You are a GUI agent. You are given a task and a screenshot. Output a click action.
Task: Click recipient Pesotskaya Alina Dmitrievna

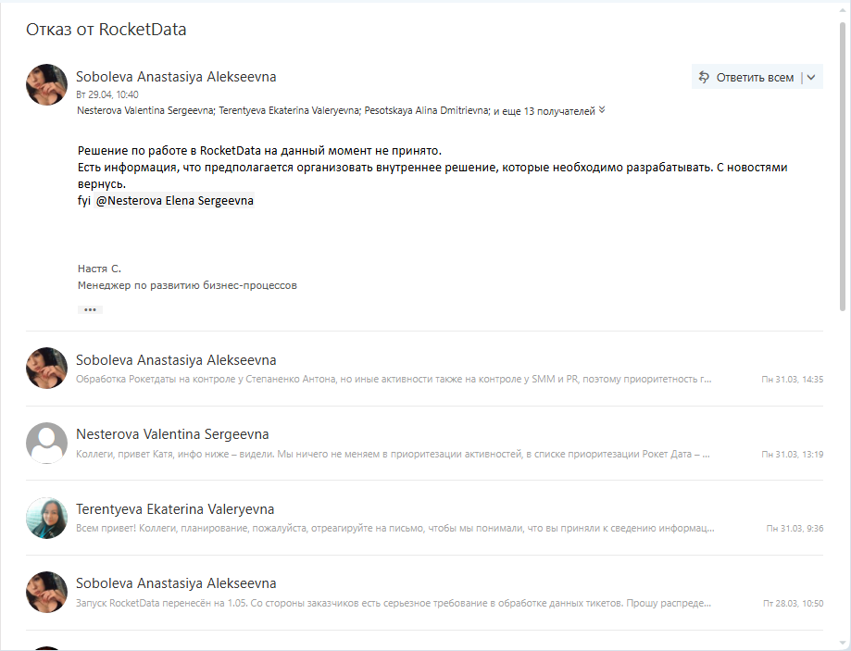point(427,111)
